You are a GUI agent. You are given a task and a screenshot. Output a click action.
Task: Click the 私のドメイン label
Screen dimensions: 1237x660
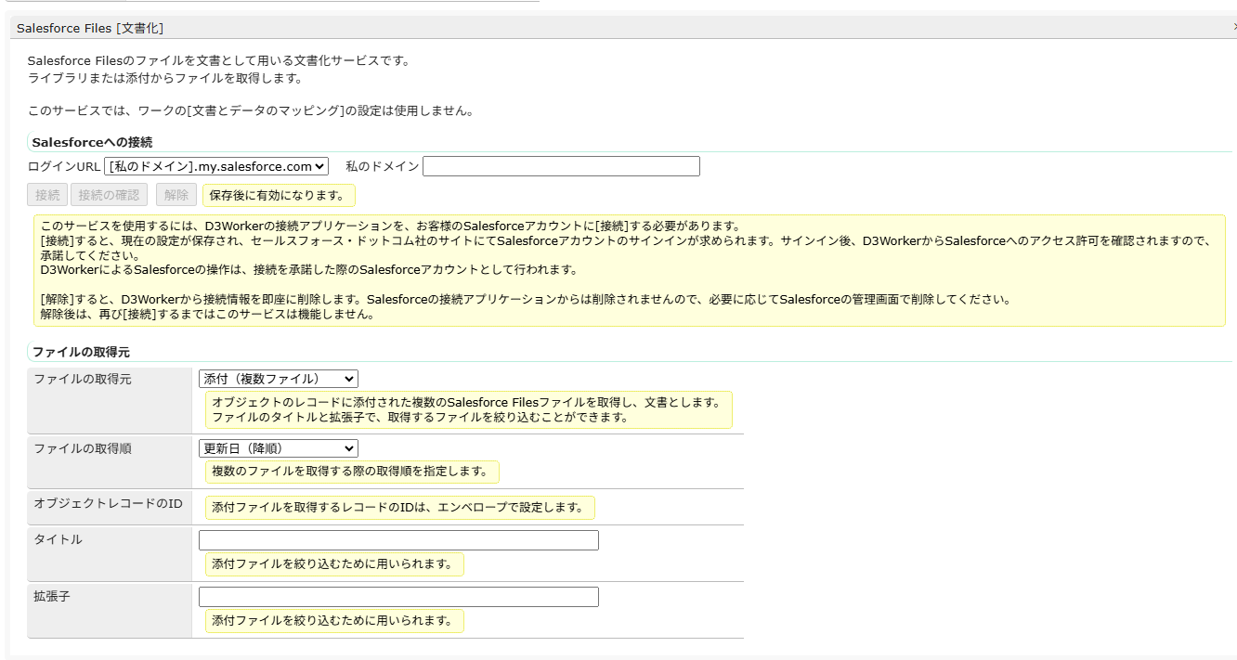pos(383,166)
